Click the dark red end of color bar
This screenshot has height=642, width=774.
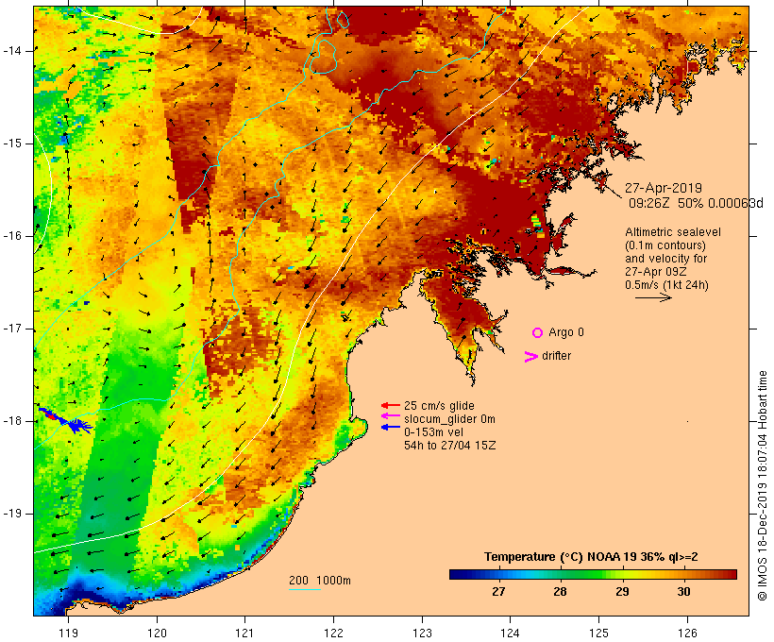point(732,574)
